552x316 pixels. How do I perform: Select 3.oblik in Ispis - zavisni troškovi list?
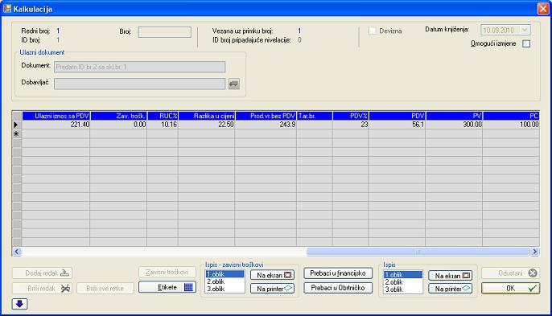(x=225, y=289)
